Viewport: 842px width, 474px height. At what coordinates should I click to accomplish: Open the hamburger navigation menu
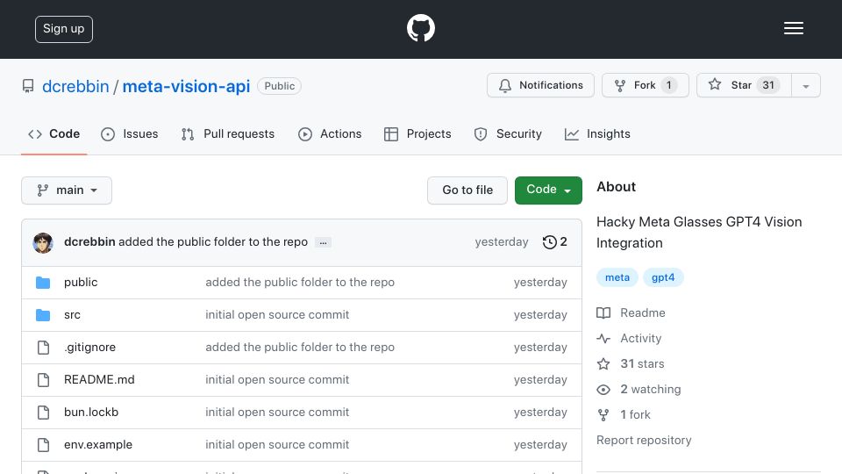[x=793, y=28]
